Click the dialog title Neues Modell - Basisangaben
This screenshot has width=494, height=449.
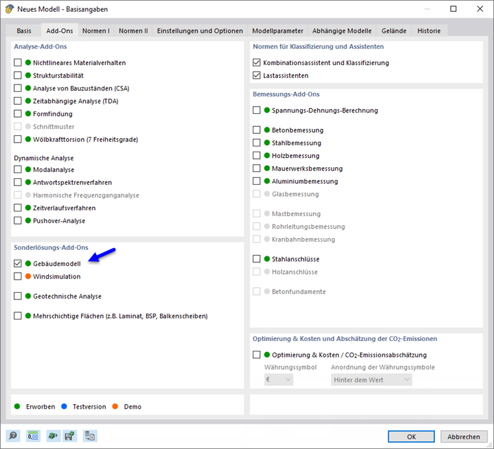tap(62, 9)
